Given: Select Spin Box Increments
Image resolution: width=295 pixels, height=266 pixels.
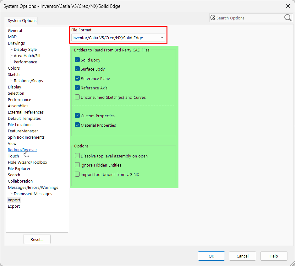Looking at the screenshot, I should 26,137.
